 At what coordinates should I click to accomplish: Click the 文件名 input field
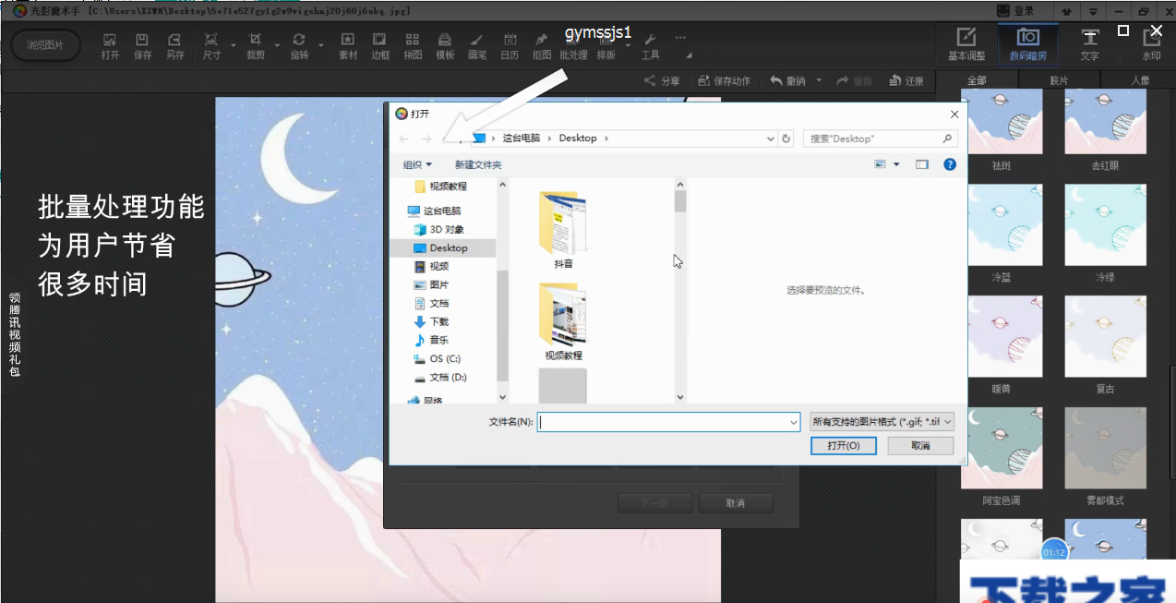tap(663, 422)
